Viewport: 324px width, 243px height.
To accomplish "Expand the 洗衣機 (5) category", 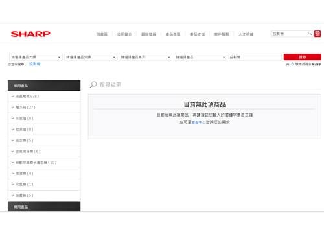I will point(44,141).
